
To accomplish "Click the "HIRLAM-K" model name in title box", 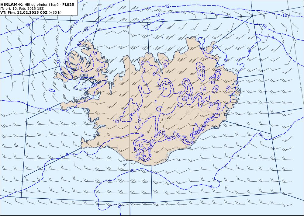I will 11,5.
